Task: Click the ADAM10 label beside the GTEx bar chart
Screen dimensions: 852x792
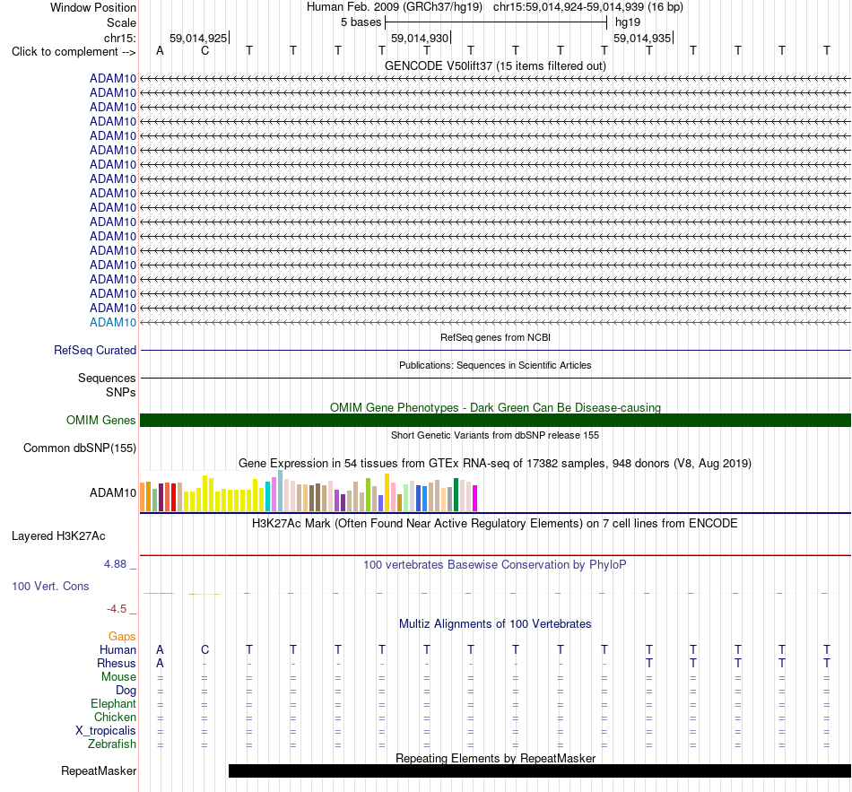Action: pyautogui.click(x=113, y=492)
